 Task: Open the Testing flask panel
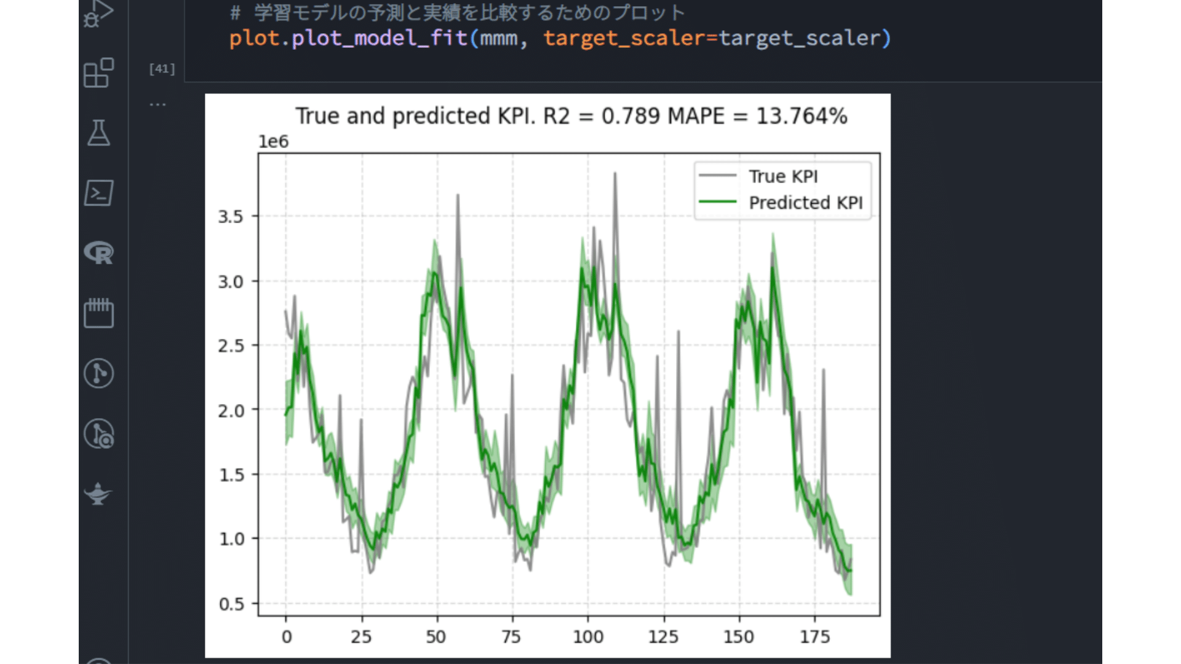[x=98, y=133]
